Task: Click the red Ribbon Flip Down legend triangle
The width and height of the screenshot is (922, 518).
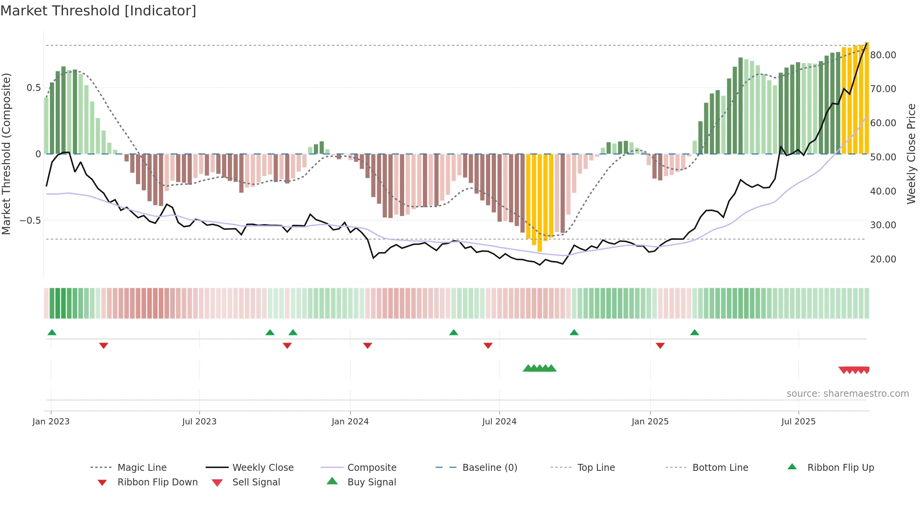Action: point(102,483)
